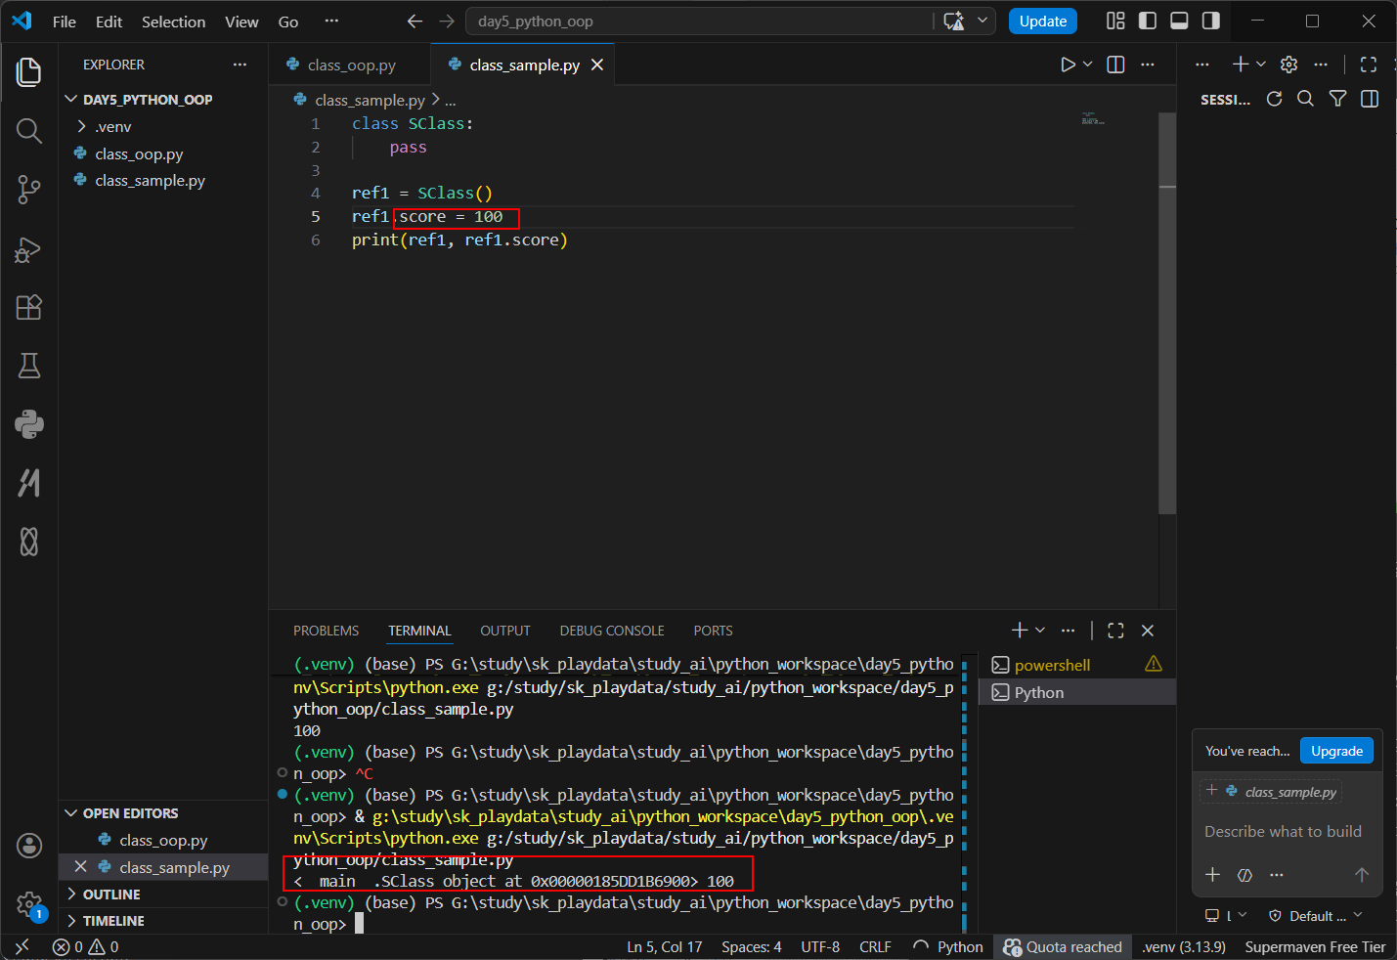Search sessions with magnifier icon
Screen dimensions: 1397x960
point(1305,99)
